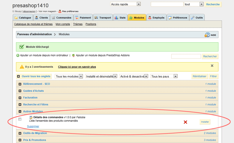Screen dimensions: 234x143
Task: Open the Mon compte submenu link
Action: (63, 24)
